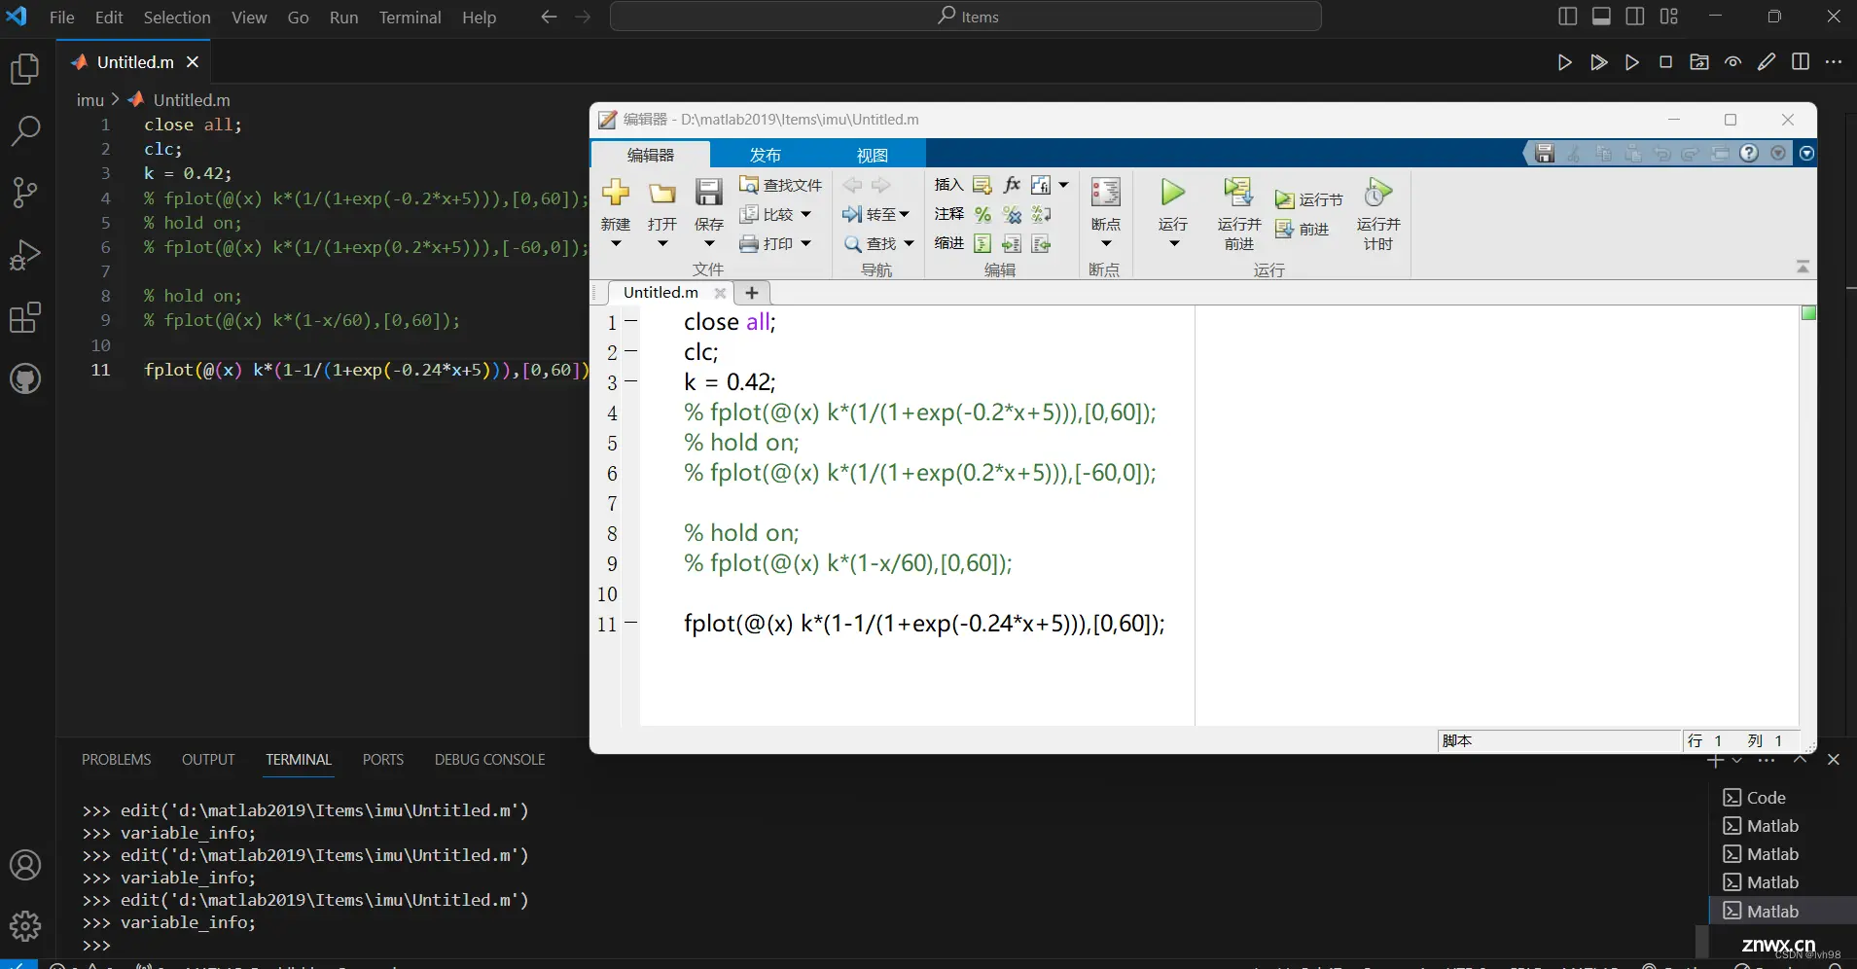Toggle breakpoint dash on MATLAB line 11
This screenshot has width=1857, height=969.
click(x=631, y=623)
